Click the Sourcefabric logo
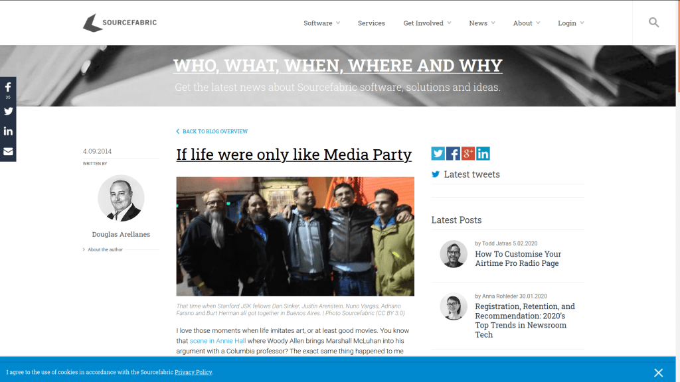 click(x=120, y=23)
